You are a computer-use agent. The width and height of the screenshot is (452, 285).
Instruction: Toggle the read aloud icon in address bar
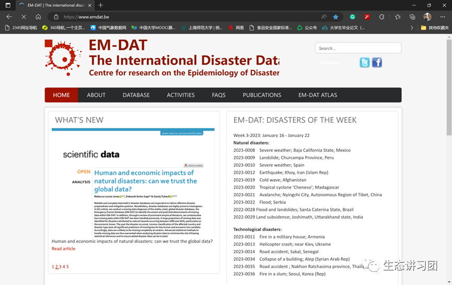click(x=324, y=17)
